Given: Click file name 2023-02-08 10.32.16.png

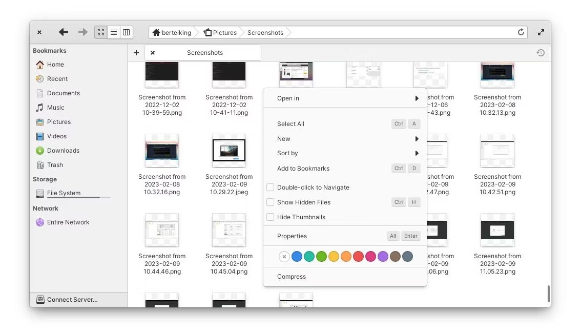Looking at the screenshot, I should click(x=162, y=184).
